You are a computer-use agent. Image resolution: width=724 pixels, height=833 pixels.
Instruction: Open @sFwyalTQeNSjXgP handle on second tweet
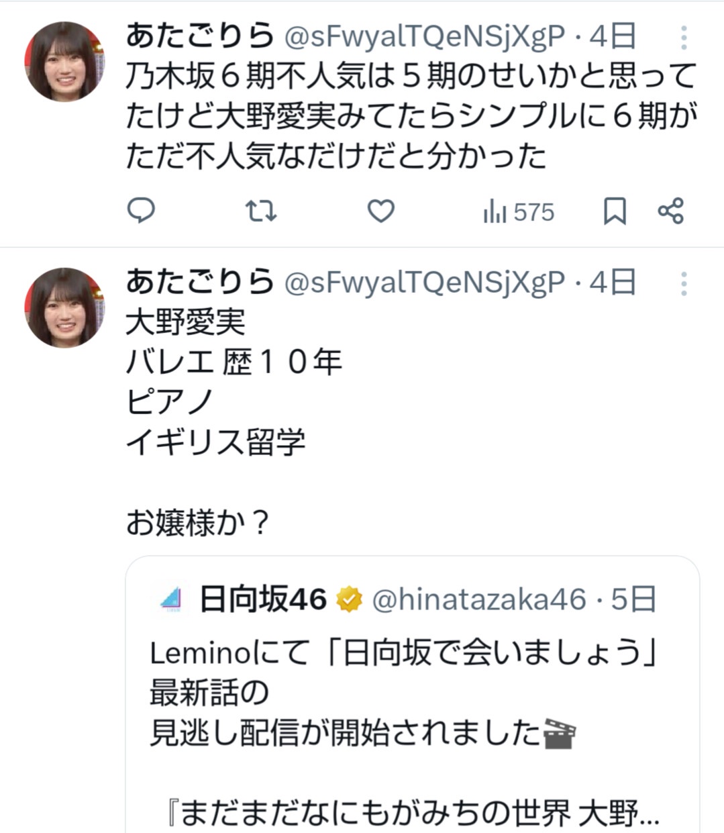425,283
